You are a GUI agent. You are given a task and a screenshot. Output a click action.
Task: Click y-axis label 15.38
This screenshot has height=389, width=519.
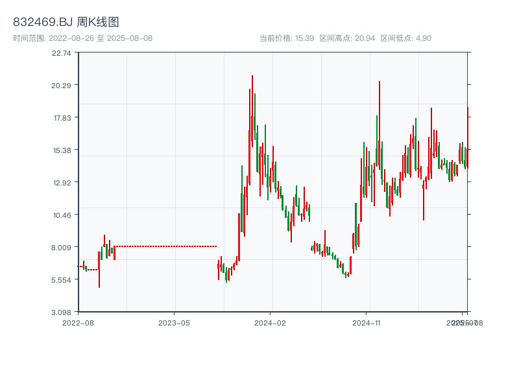coord(62,150)
